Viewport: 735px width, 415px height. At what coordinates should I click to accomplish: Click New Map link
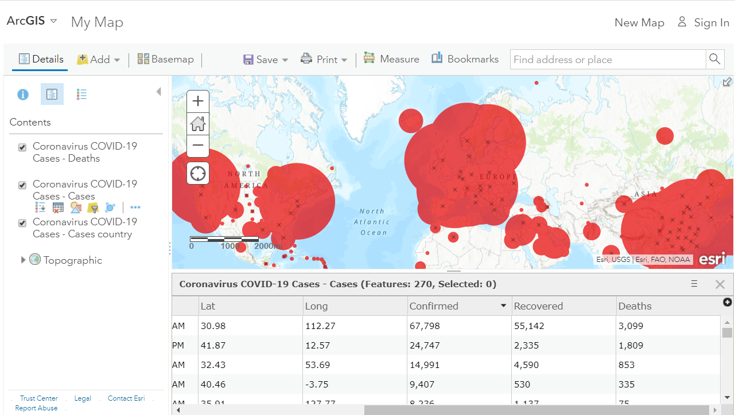[x=639, y=23]
